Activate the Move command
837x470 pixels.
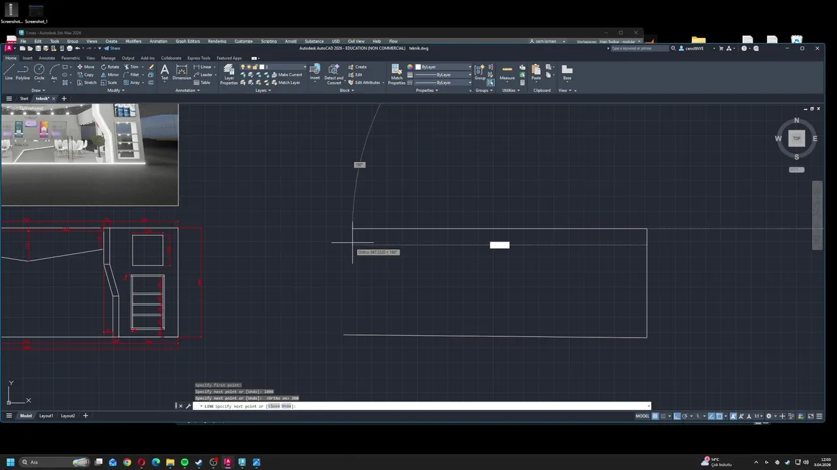tap(86, 67)
